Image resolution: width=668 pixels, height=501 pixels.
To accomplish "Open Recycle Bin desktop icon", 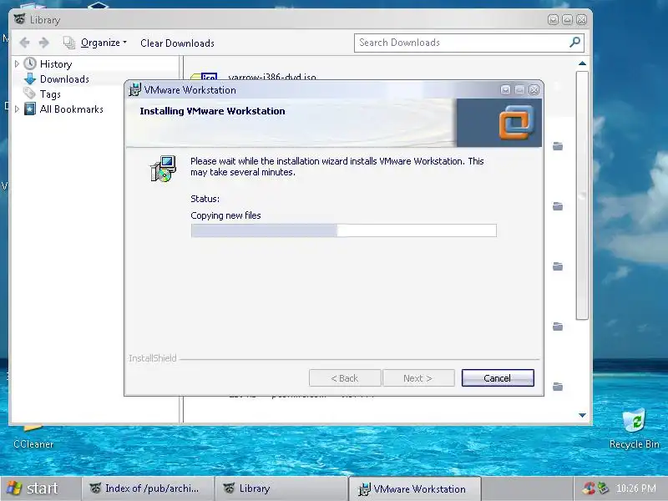I will [x=635, y=428].
